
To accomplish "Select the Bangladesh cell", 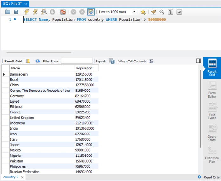I will coord(42,74).
